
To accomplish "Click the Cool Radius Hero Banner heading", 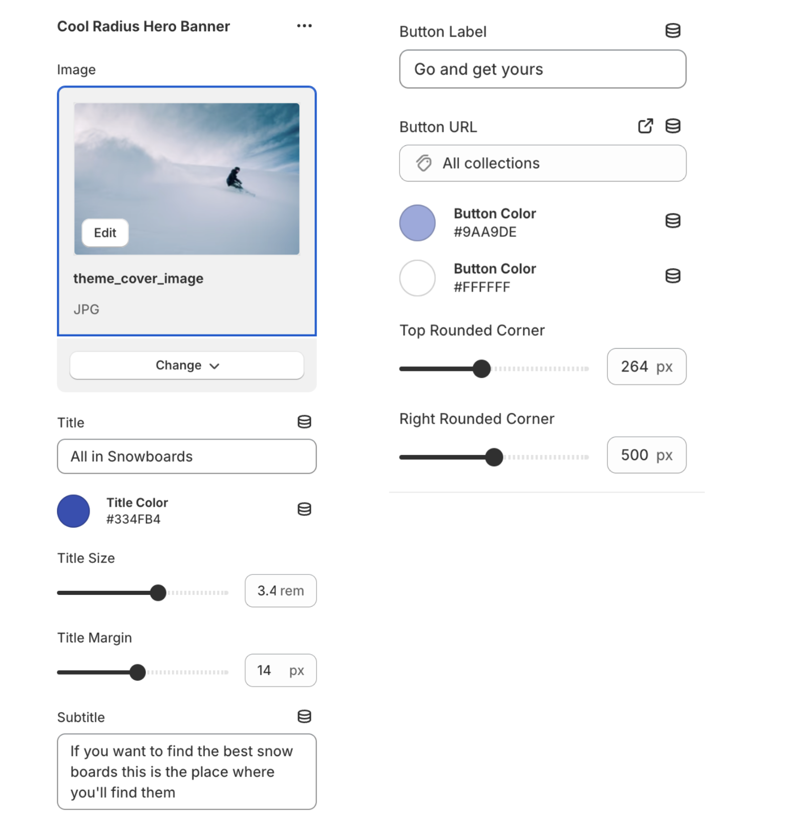I will point(143,26).
